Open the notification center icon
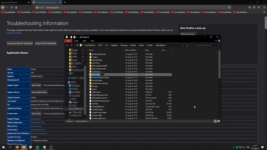The height and width of the screenshot is (150, 267). [262, 147]
